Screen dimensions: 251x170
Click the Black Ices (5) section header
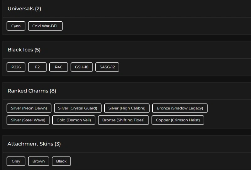(x=24, y=50)
